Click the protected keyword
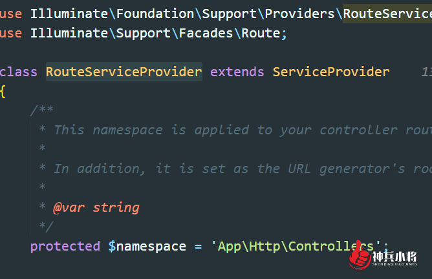This screenshot has width=432, height=279. 65,246
